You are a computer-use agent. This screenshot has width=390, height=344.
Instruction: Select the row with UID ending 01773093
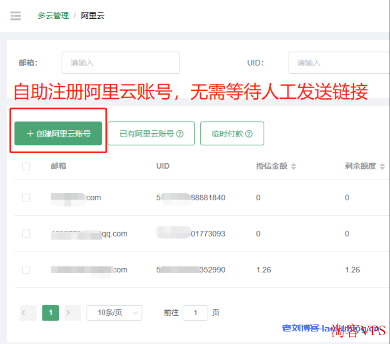[x=26, y=234]
